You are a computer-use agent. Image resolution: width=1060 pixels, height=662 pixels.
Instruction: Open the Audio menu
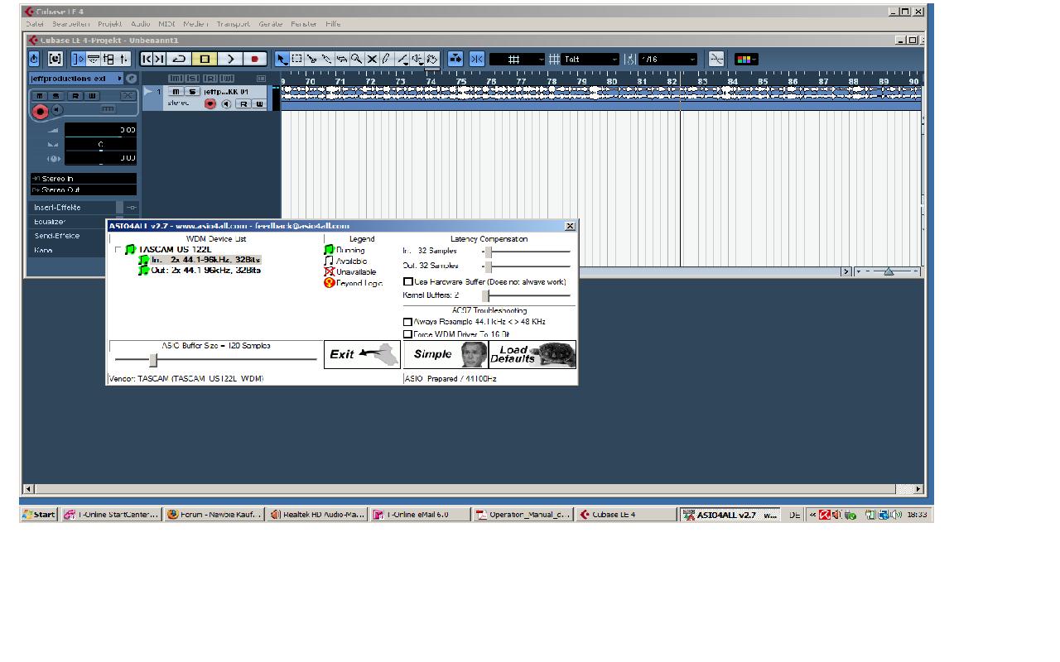141,24
